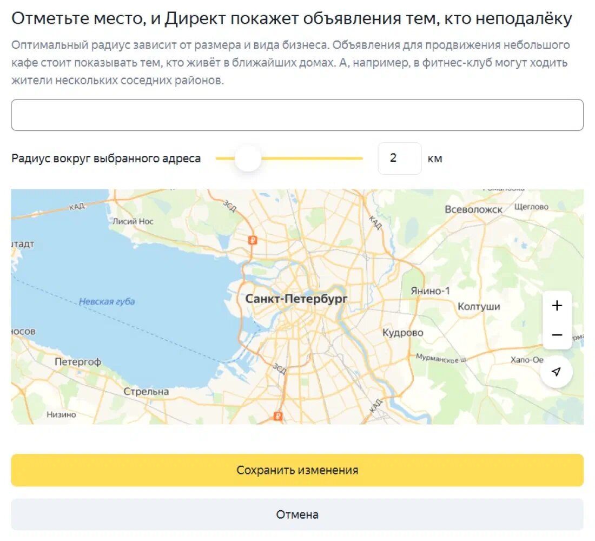Zoom in the map with plus button
This screenshot has height=541, width=595.
(557, 306)
